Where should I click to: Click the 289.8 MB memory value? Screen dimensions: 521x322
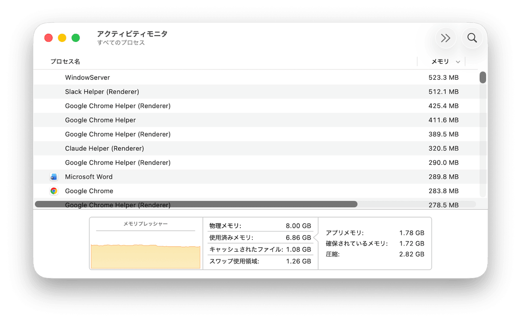click(x=443, y=176)
